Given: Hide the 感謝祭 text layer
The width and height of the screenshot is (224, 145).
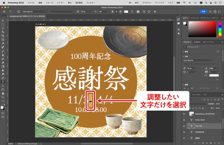Looking at the screenshot, I should [184, 138].
